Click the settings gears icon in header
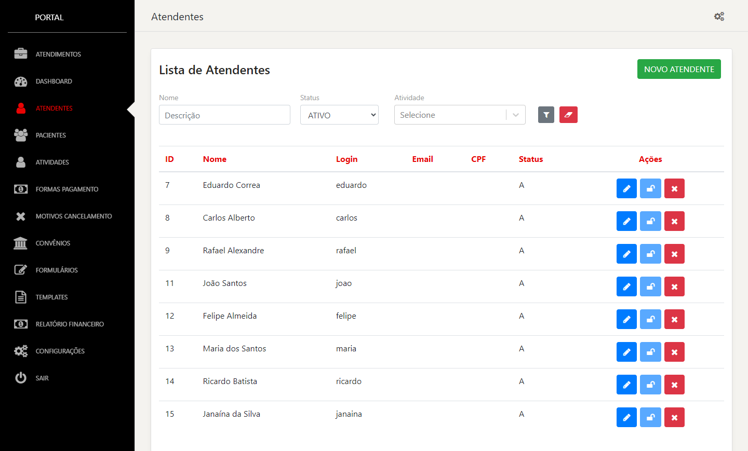The image size is (748, 451). click(719, 17)
